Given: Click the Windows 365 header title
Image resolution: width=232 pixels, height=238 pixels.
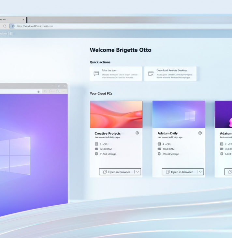Looking at the screenshot, I should tap(6, 34).
